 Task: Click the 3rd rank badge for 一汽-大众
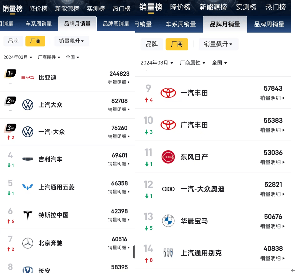(x=10, y=128)
